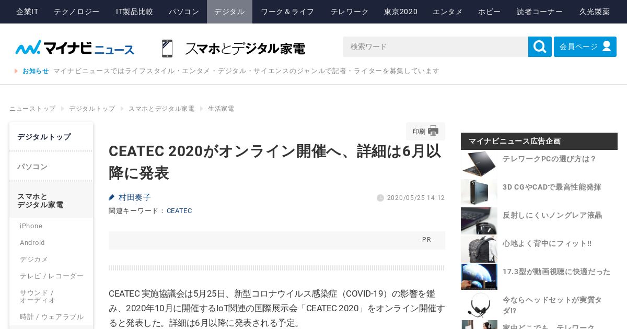Click the publish date 2020/05/25 14:12
The height and width of the screenshot is (329, 627).
pyautogui.click(x=416, y=198)
